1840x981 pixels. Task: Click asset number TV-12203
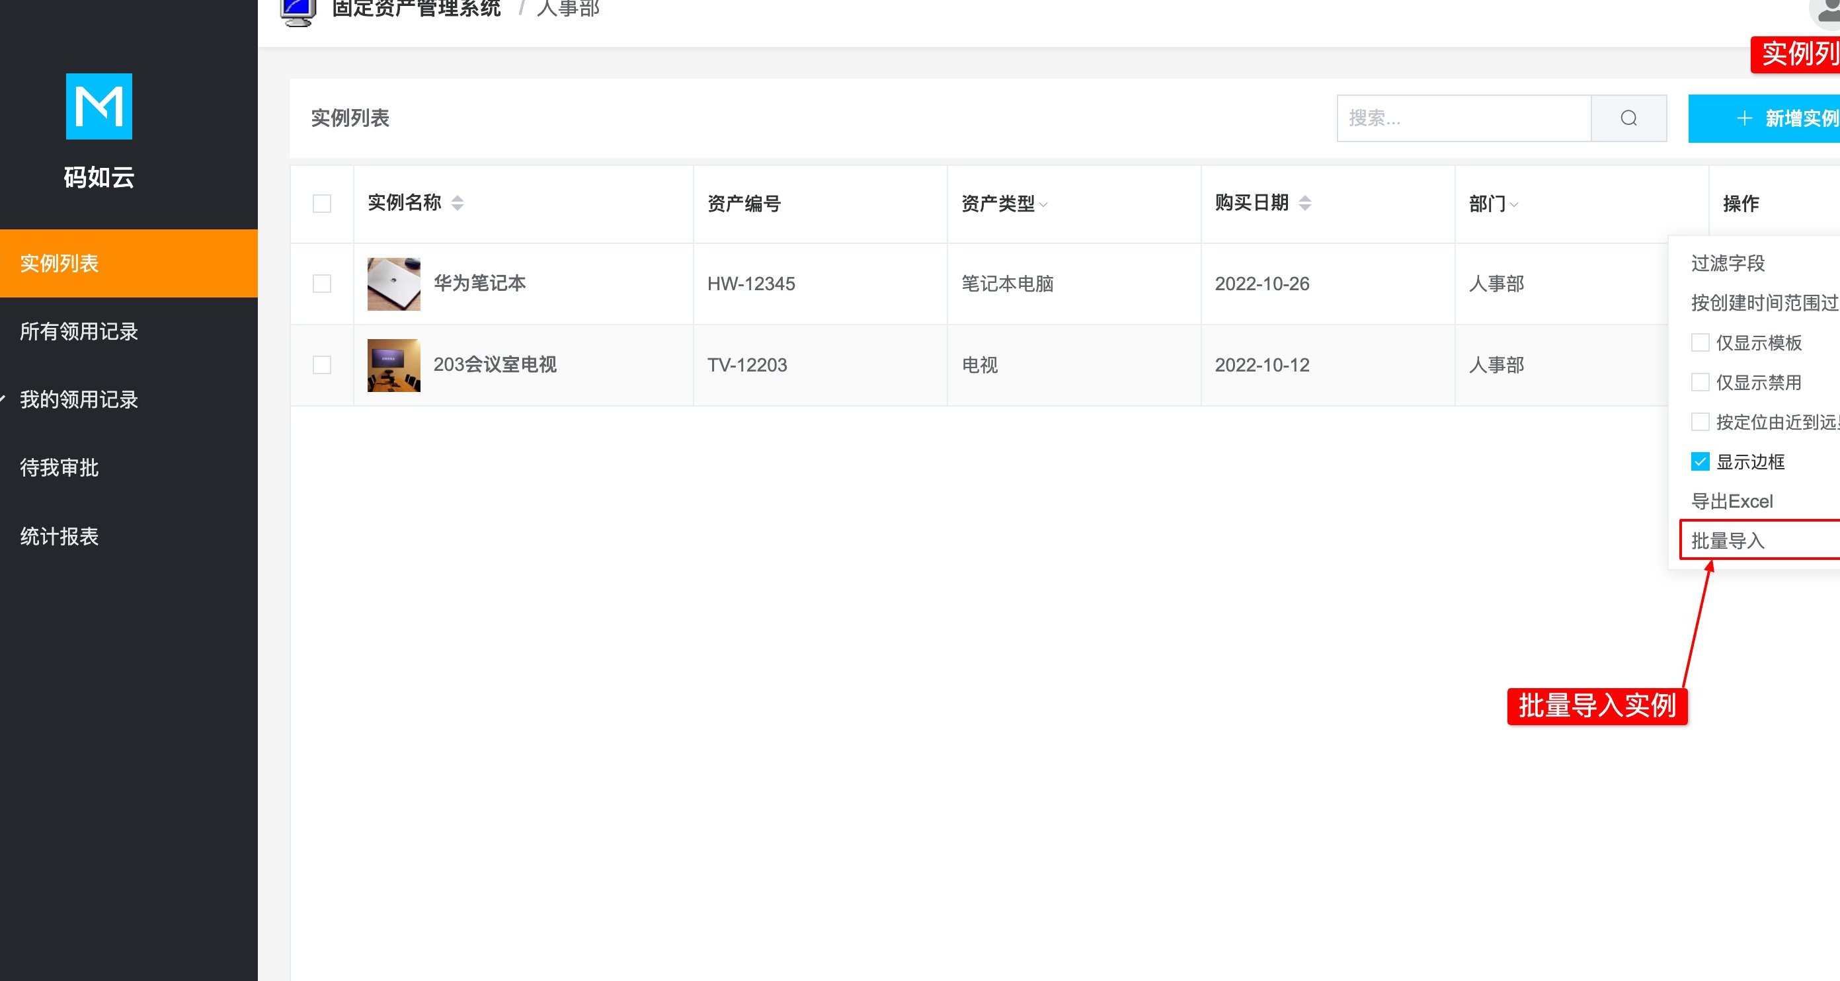[747, 365]
